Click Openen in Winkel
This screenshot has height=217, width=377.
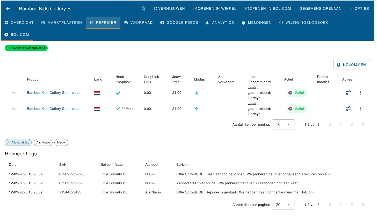pos(215,9)
